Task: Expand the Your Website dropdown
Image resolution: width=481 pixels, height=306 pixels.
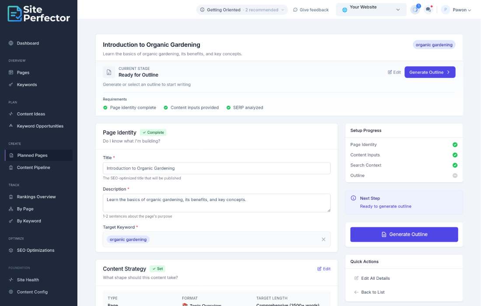Action: click(x=397, y=10)
